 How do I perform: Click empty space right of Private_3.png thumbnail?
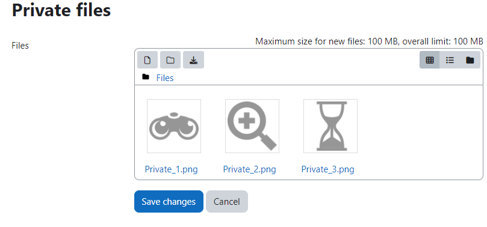click(420, 130)
